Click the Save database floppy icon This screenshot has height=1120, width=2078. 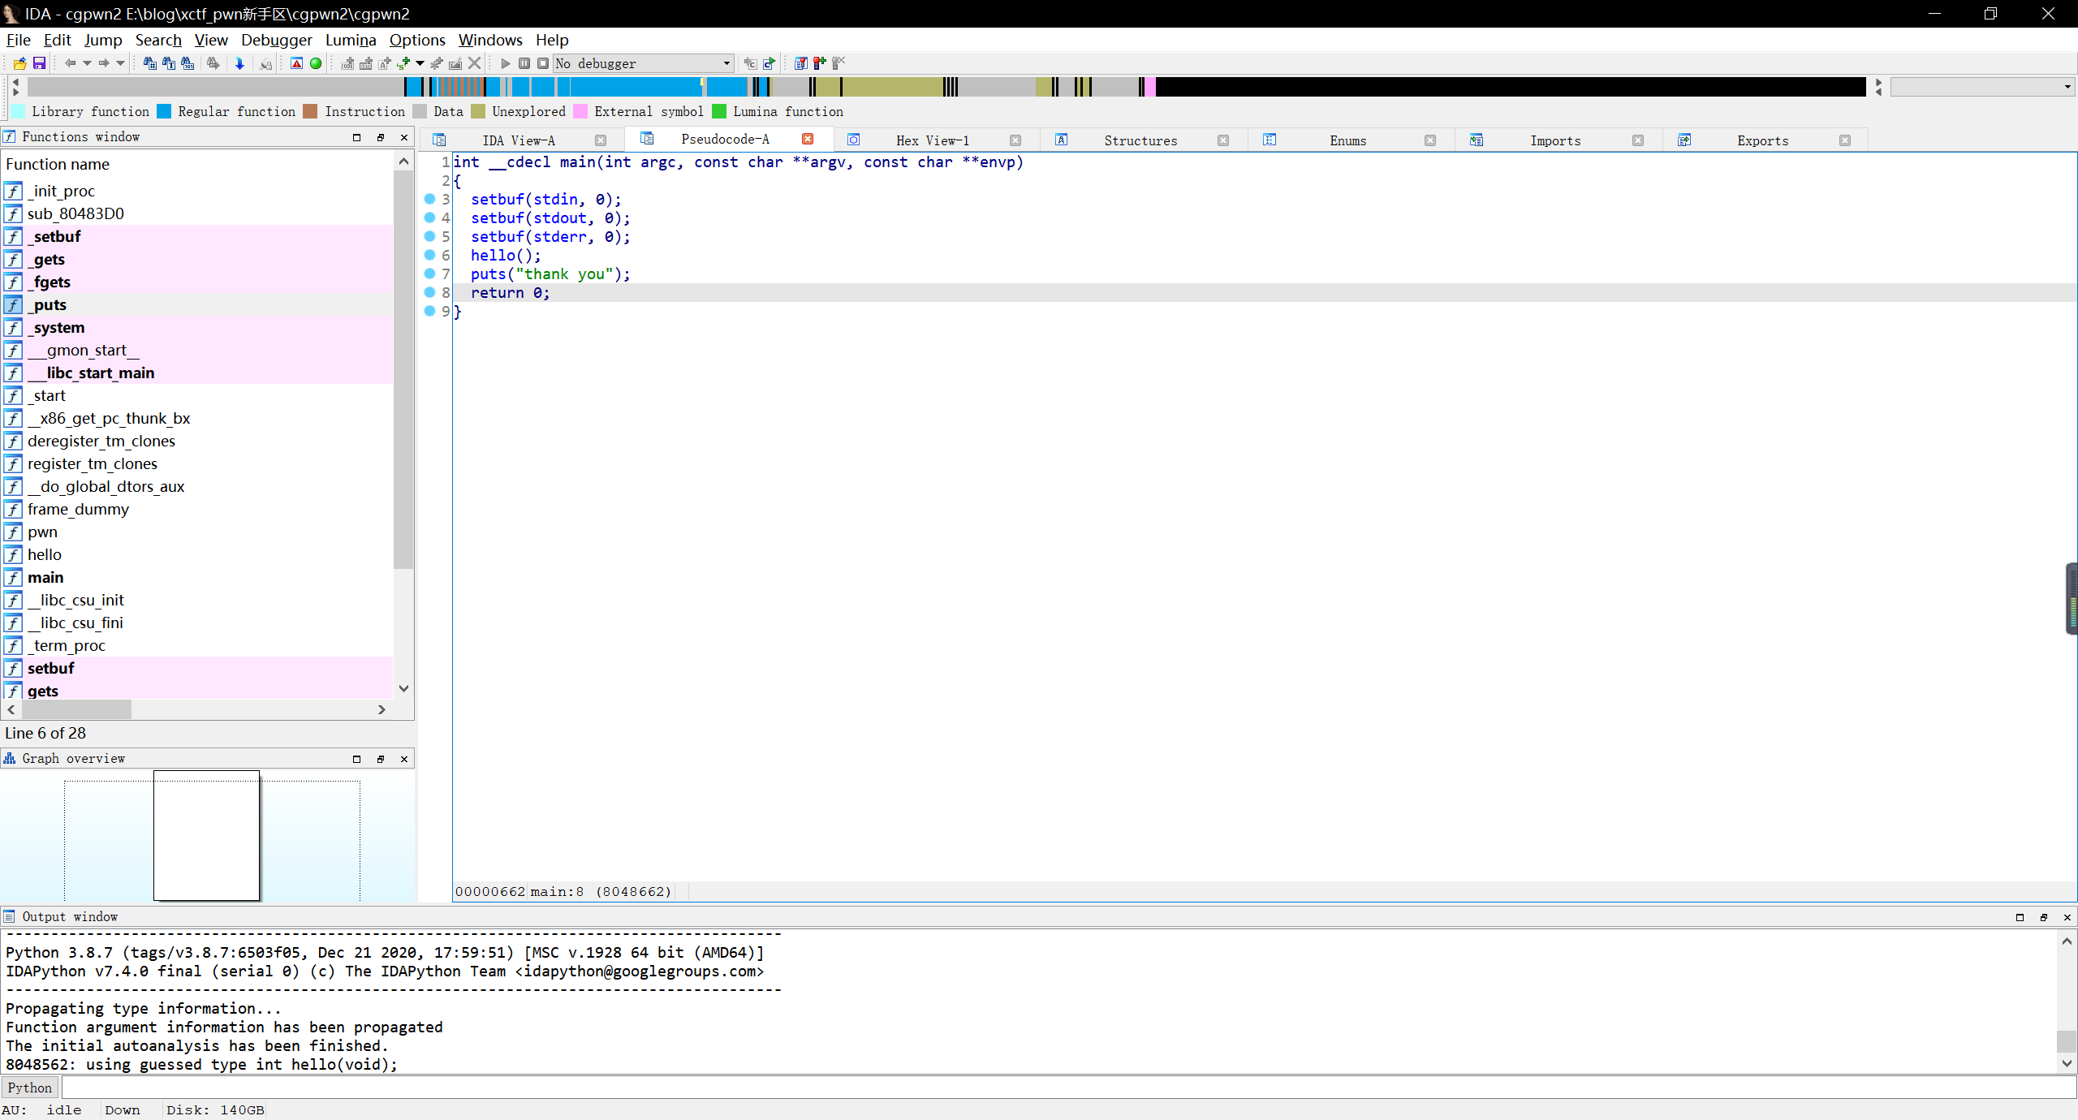coord(39,63)
